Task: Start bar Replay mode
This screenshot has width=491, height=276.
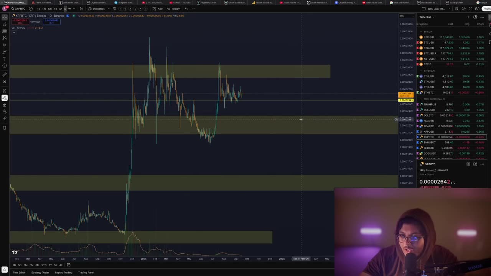Action: [173, 9]
